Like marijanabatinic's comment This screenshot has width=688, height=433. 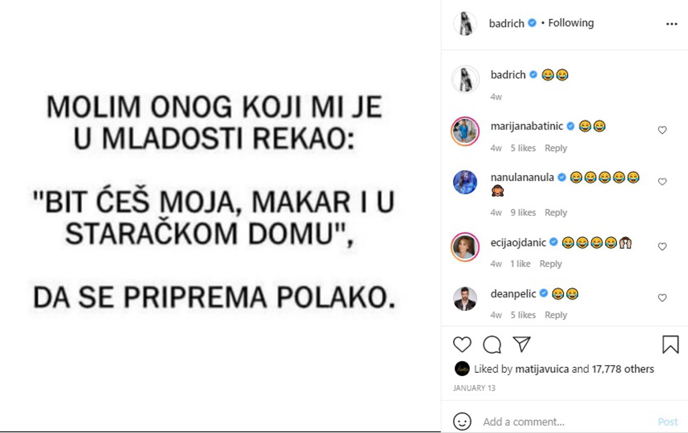coord(662,130)
